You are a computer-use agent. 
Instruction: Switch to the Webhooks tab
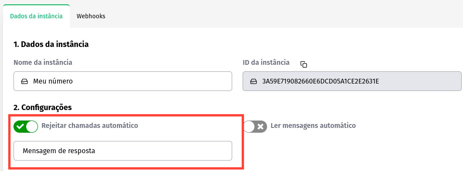tap(91, 16)
